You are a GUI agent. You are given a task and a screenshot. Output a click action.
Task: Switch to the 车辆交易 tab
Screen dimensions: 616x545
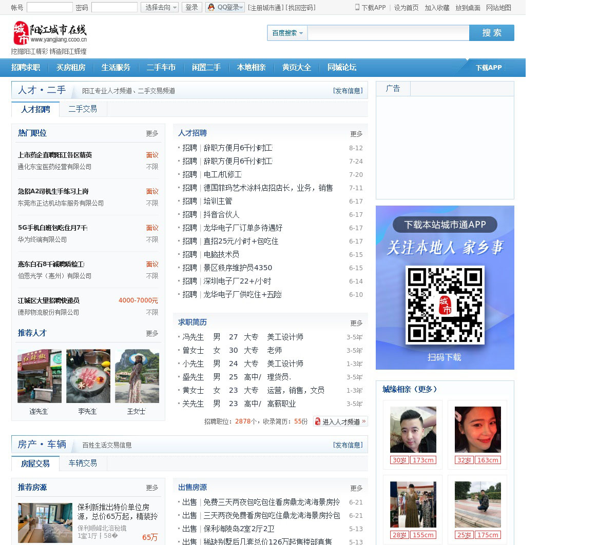click(x=83, y=463)
